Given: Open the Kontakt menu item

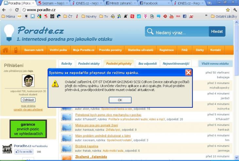Looking at the screenshot, I should tap(215, 50).
